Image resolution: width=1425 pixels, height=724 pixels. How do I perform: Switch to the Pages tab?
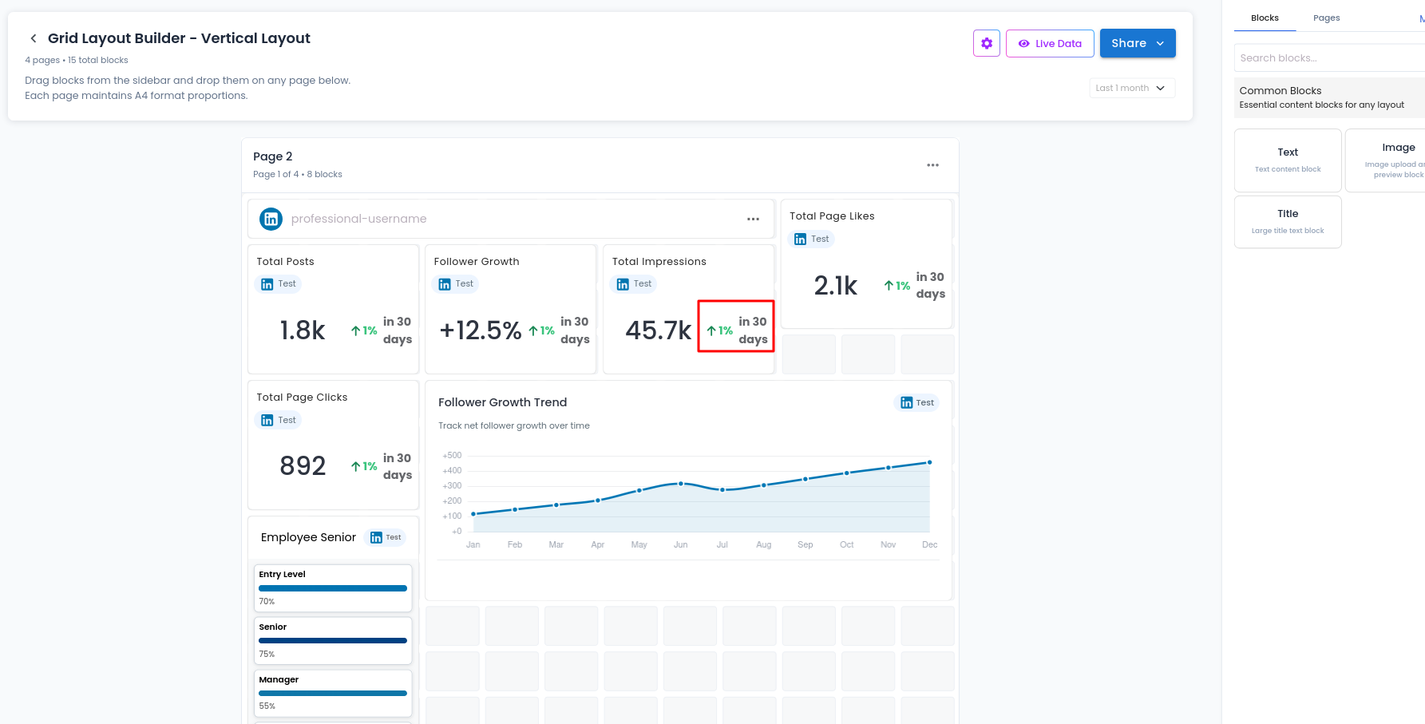coord(1326,18)
